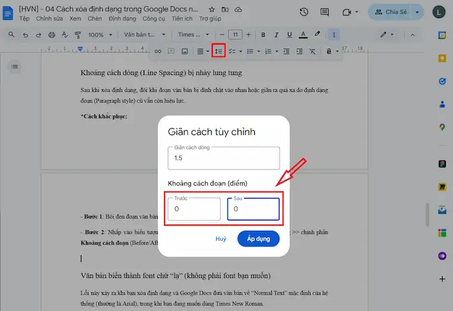Pick the highlight color pen
This screenshot has height=311, width=453.
[x=316, y=34]
